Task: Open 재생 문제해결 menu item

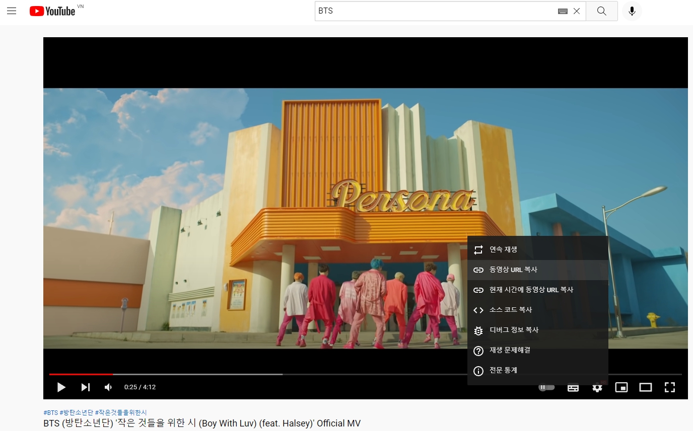Action: pyautogui.click(x=538, y=350)
